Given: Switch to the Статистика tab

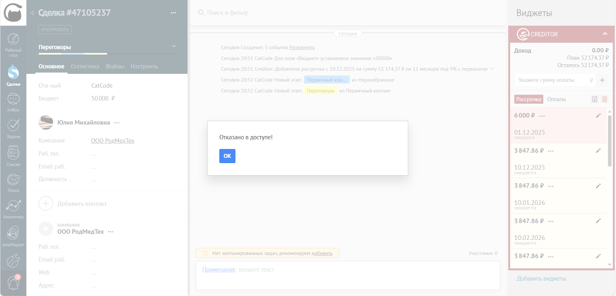Looking at the screenshot, I should [85, 67].
